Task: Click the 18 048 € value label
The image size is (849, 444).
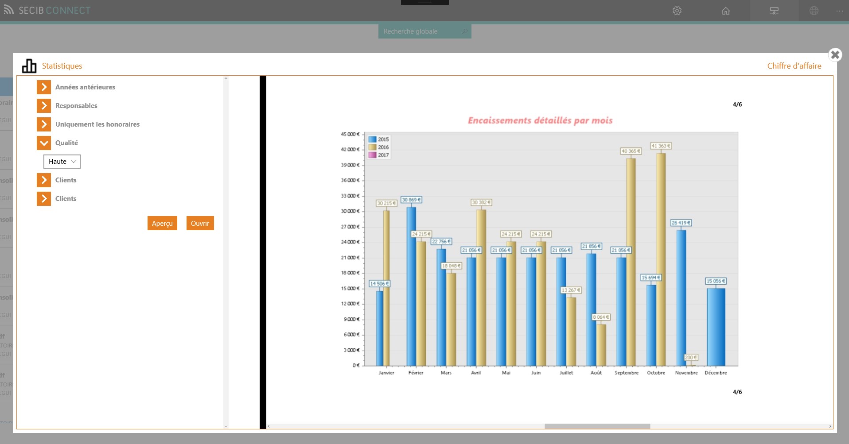Action: [452, 266]
